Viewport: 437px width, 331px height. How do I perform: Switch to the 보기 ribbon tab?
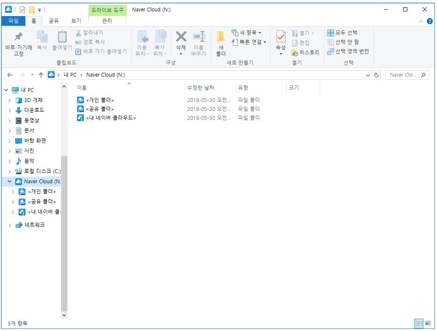[76, 21]
